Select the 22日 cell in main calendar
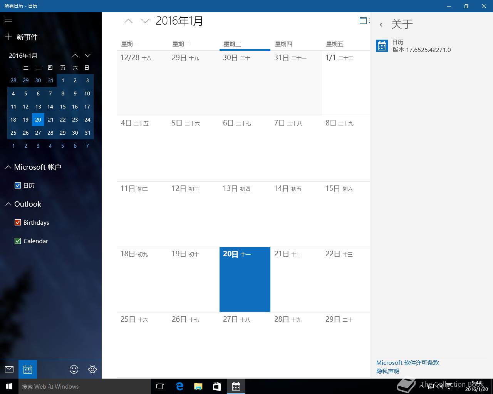 tap(346, 279)
